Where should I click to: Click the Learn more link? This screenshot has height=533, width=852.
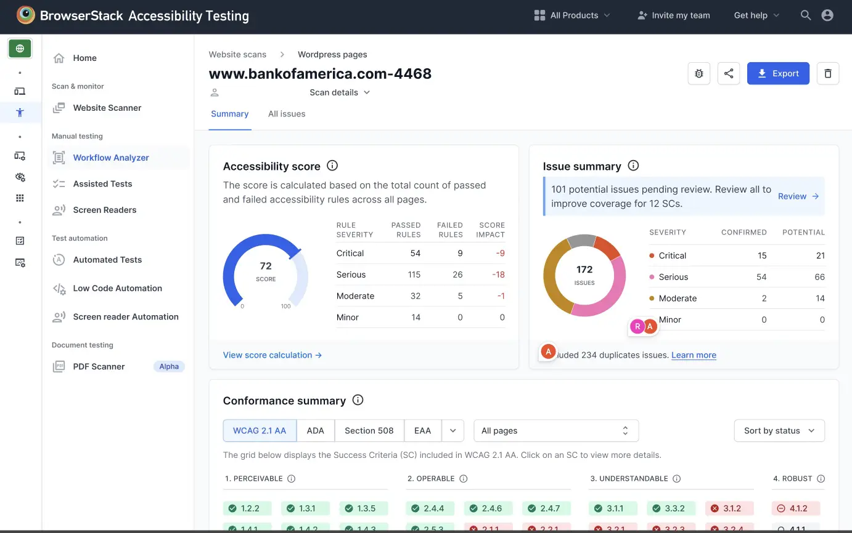[x=694, y=355]
